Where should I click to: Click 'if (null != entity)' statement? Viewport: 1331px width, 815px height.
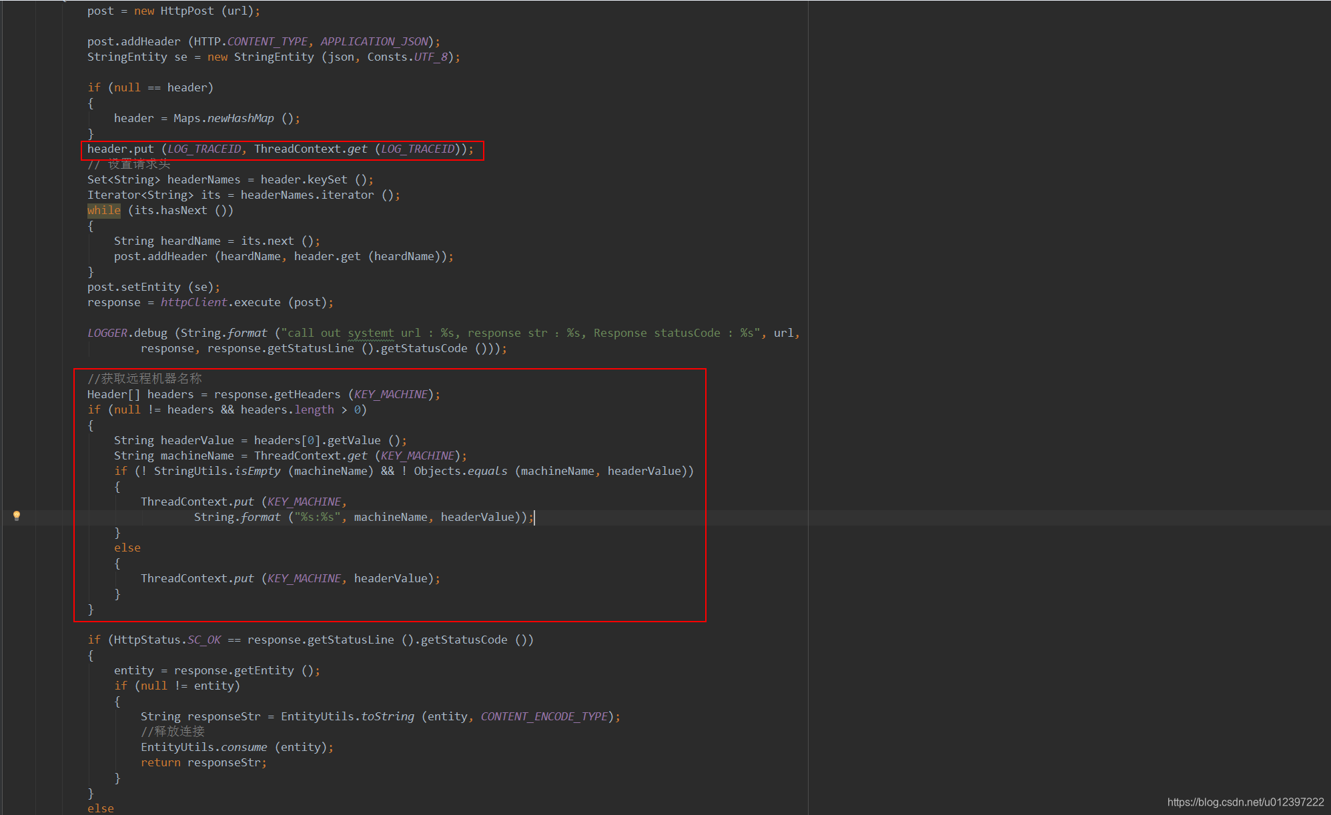[177, 686]
